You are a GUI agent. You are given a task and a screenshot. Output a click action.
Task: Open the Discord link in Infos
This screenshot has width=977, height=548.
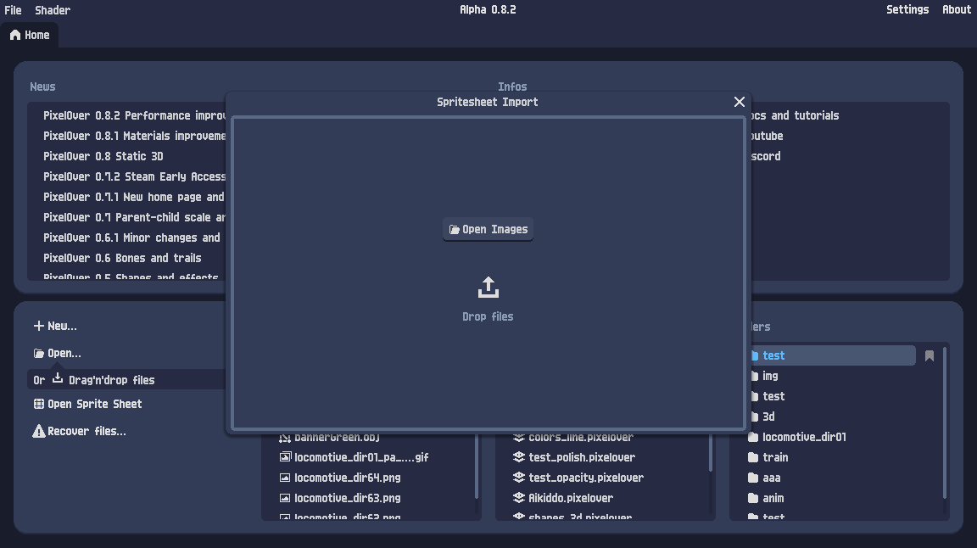pyautogui.click(x=766, y=156)
